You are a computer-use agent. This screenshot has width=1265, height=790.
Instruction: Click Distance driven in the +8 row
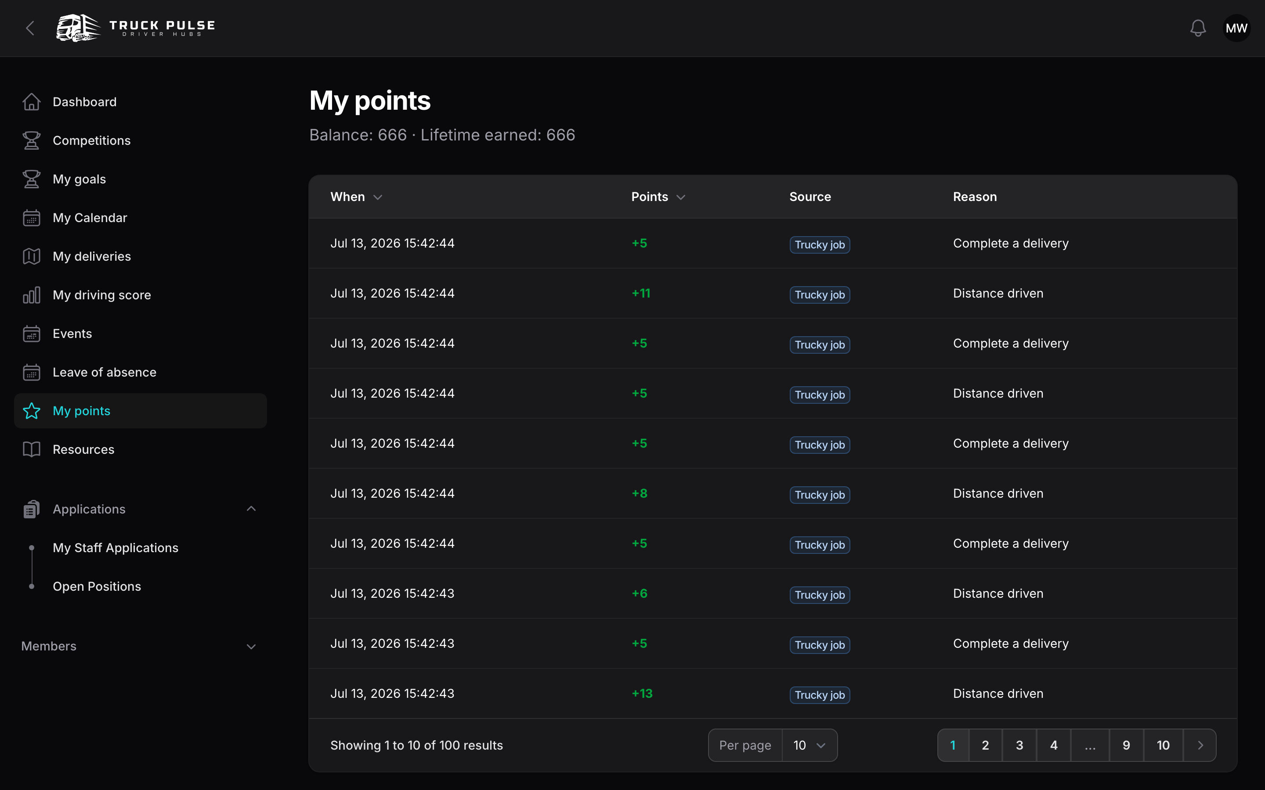998,493
